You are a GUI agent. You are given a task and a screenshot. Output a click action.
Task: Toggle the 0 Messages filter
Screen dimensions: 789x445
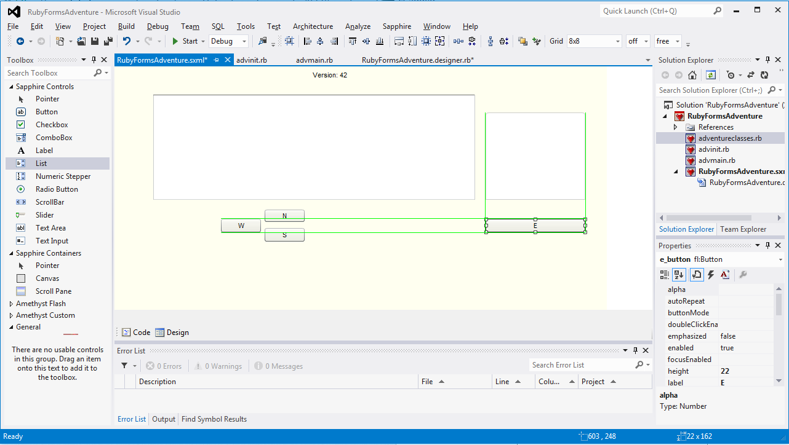pyautogui.click(x=279, y=366)
